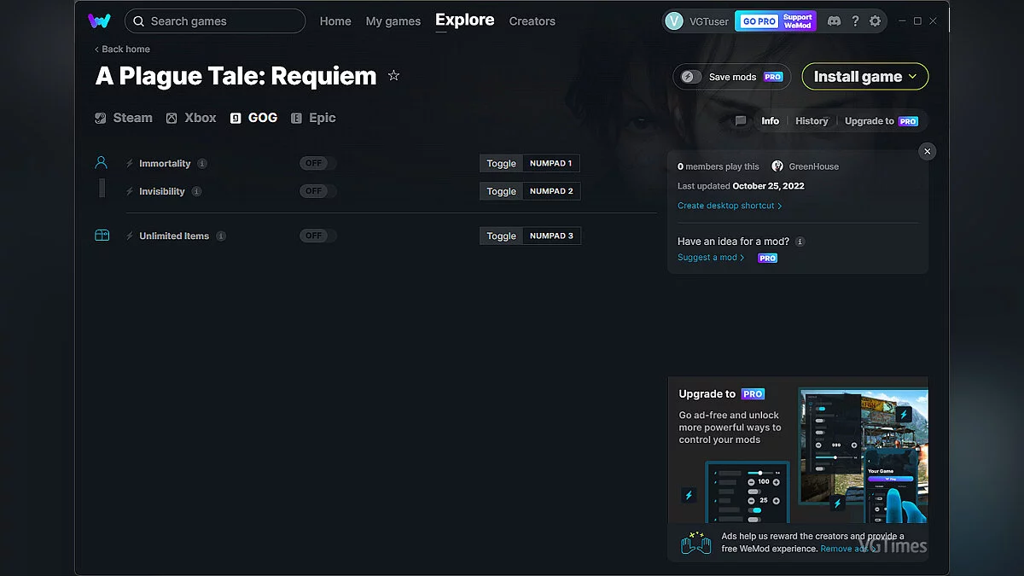Switch to the Info panel tab
The image size is (1024, 576).
coord(770,121)
